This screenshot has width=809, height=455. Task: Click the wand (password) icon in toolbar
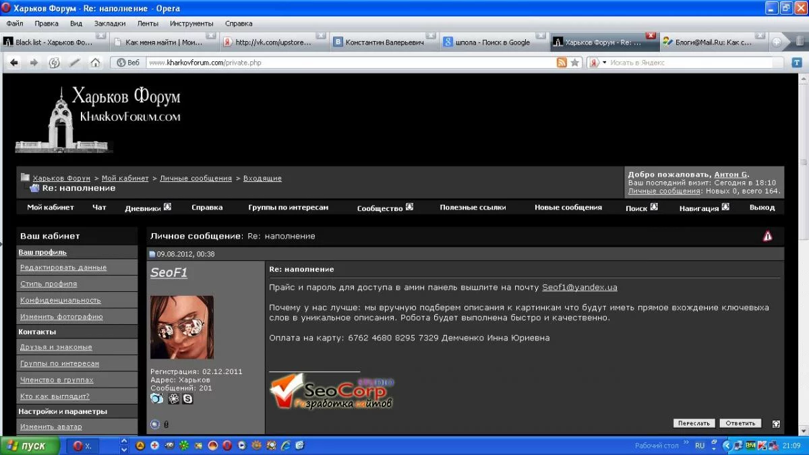tap(75, 63)
